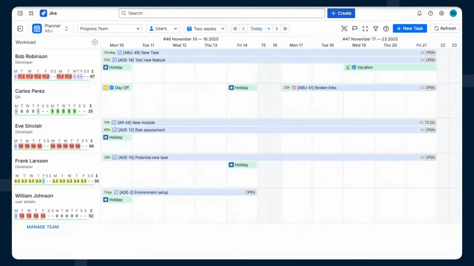Toggle the Jira sidebar collapse icon
This screenshot has width=474, height=266.
pos(20,13)
